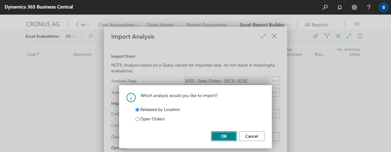Click the CRONUS AG company name
This screenshot has width=391, height=152.
(43, 24)
